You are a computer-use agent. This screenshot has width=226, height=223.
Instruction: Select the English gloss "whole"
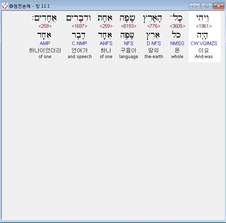coord(177,57)
